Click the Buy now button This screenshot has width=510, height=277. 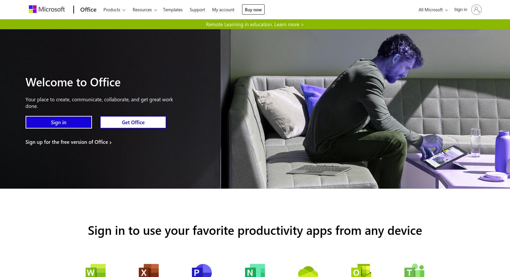tap(253, 10)
